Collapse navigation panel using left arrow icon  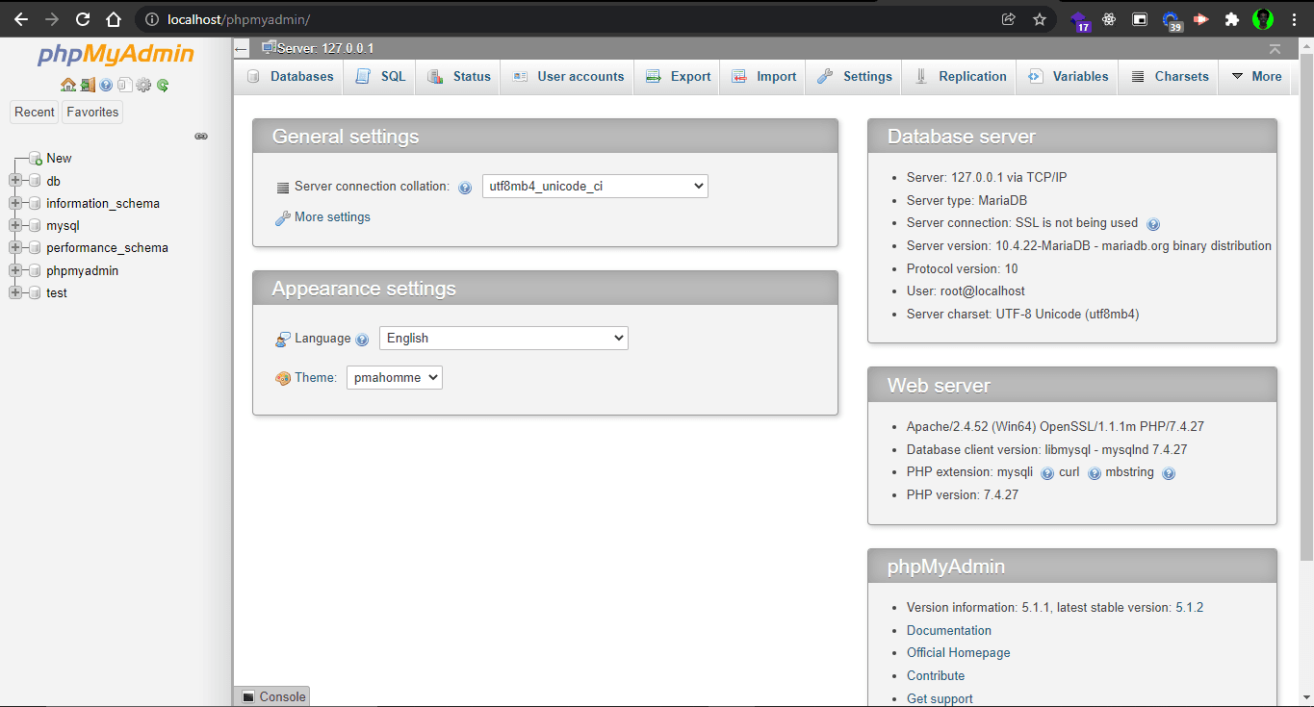pos(242,49)
